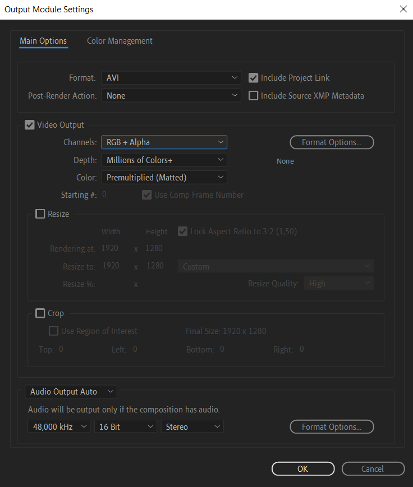Switch to the Color Management tab

[x=120, y=41]
